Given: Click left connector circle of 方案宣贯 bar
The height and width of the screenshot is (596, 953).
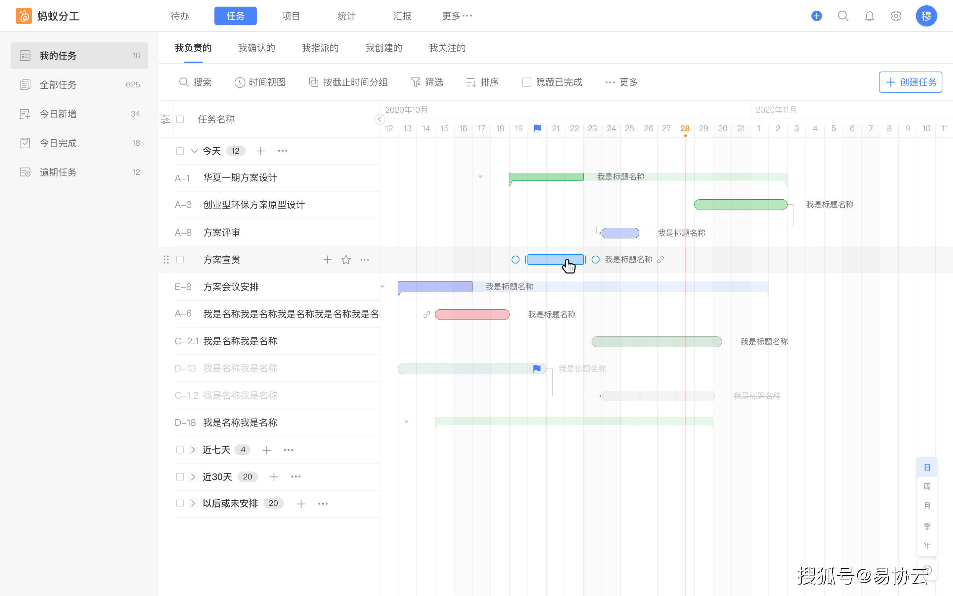Looking at the screenshot, I should pos(515,259).
